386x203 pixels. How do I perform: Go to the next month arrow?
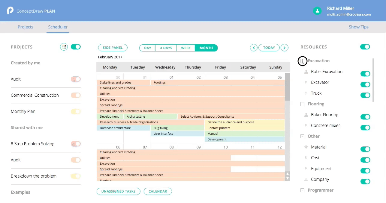pos(285,48)
